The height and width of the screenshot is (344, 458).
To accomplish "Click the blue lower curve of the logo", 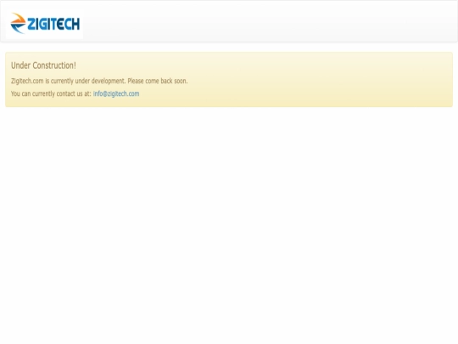I will coord(18,28).
